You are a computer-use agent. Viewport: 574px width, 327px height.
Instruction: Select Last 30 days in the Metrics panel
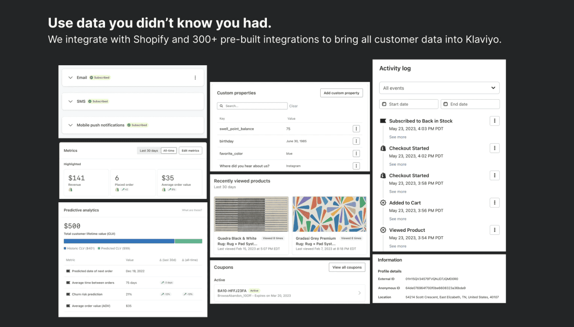148,150
